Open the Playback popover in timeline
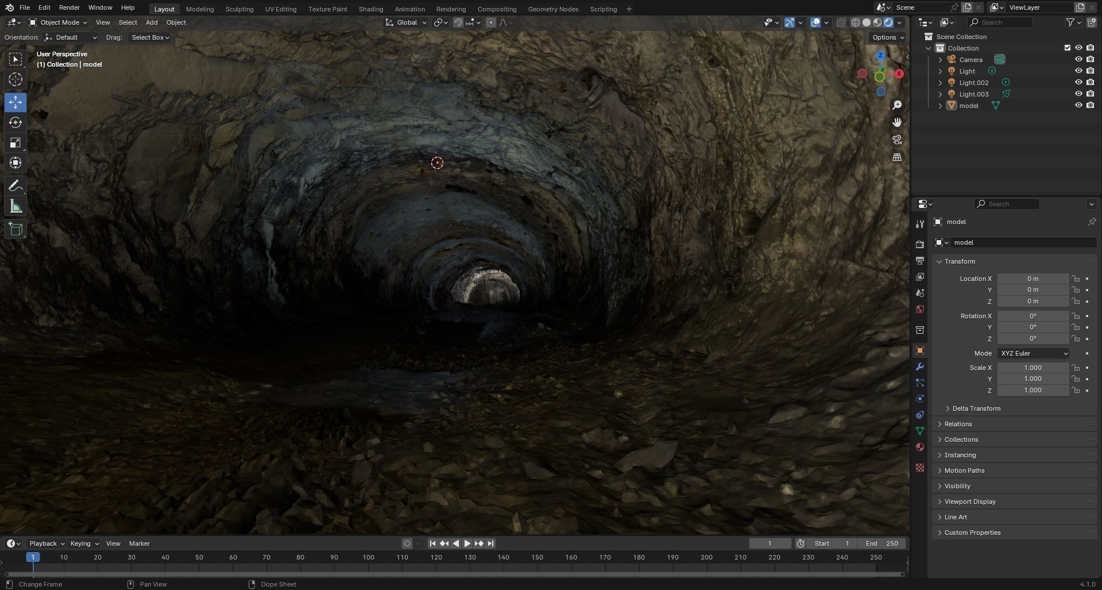The image size is (1102, 590). (x=47, y=543)
